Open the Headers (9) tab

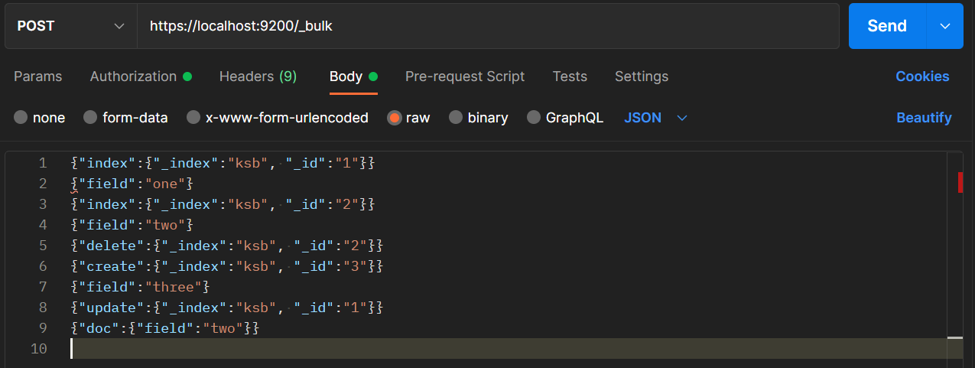pyautogui.click(x=258, y=77)
